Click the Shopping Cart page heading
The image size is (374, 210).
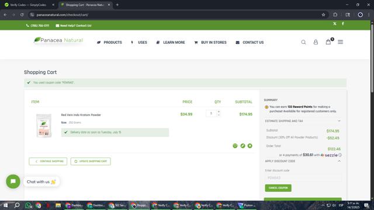pyautogui.click(x=40, y=72)
